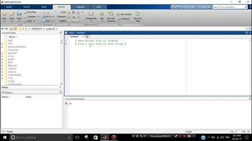Switch to the APPS tab
This screenshot has width=252, height=141.
point(44,7)
